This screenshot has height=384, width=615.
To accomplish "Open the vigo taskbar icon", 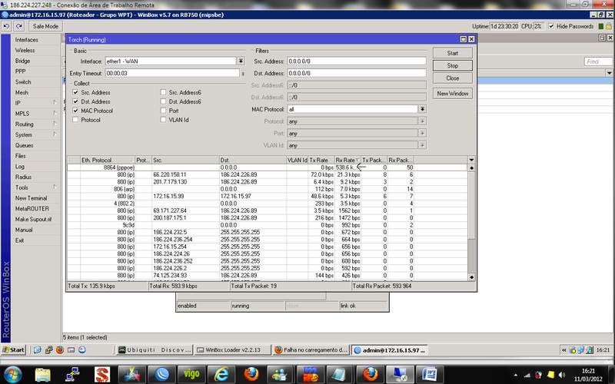I will pos(191,374).
